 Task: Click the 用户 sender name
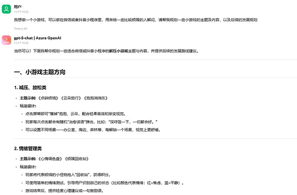[x=18, y=6]
